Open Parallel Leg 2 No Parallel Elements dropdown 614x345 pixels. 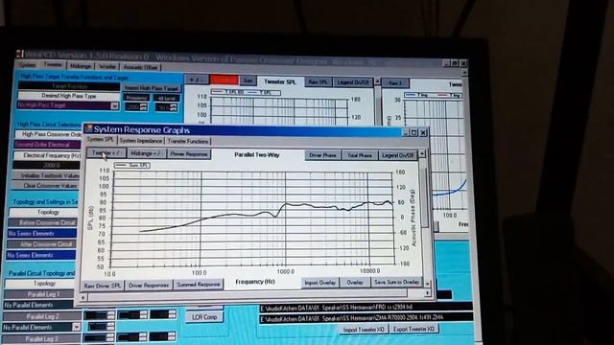coord(77,327)
